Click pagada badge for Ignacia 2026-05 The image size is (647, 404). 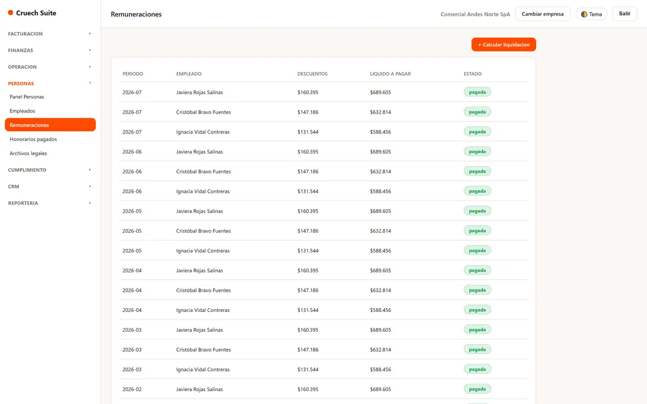[477, 250]
